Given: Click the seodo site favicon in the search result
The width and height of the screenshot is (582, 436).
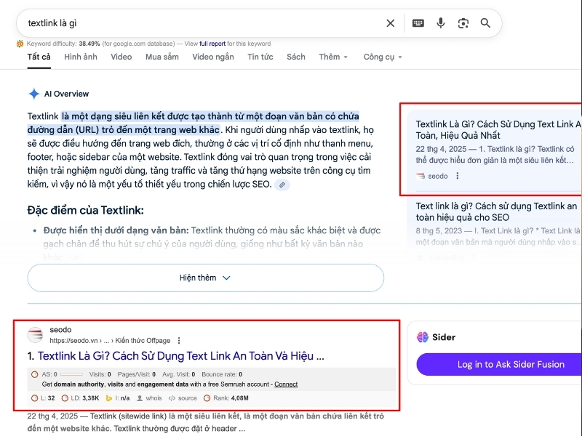Looking at the screenshot, I should click(x=36, y=335).
